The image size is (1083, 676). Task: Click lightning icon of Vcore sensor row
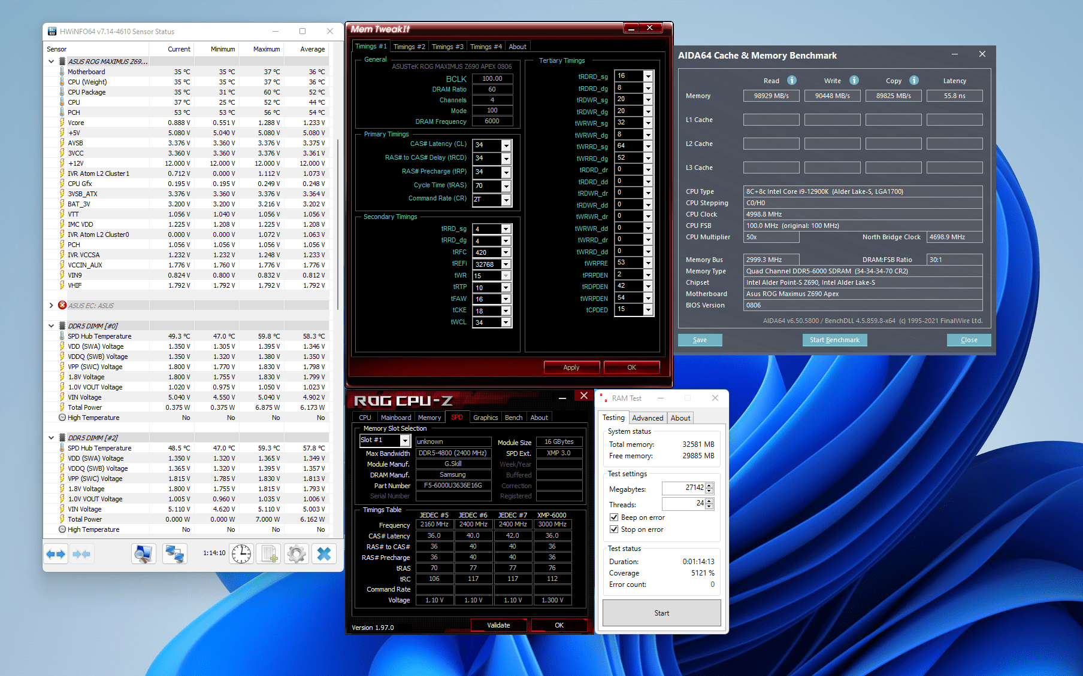click(x=62, y=122)
